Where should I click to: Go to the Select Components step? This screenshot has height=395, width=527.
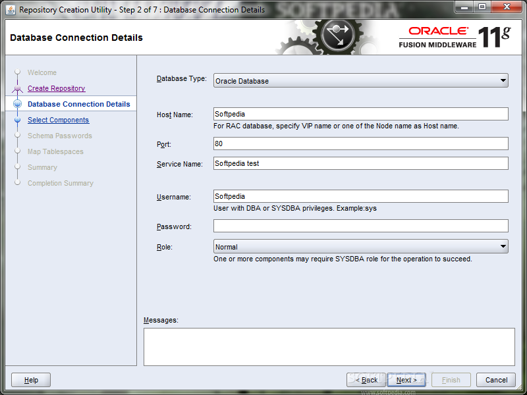tap(59, 120)
